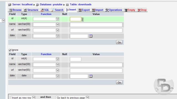The height and width of the screenshot is (99, 177).
Task: Open the Go back to previous page dropdown
Action: click(x=72, y=98)
